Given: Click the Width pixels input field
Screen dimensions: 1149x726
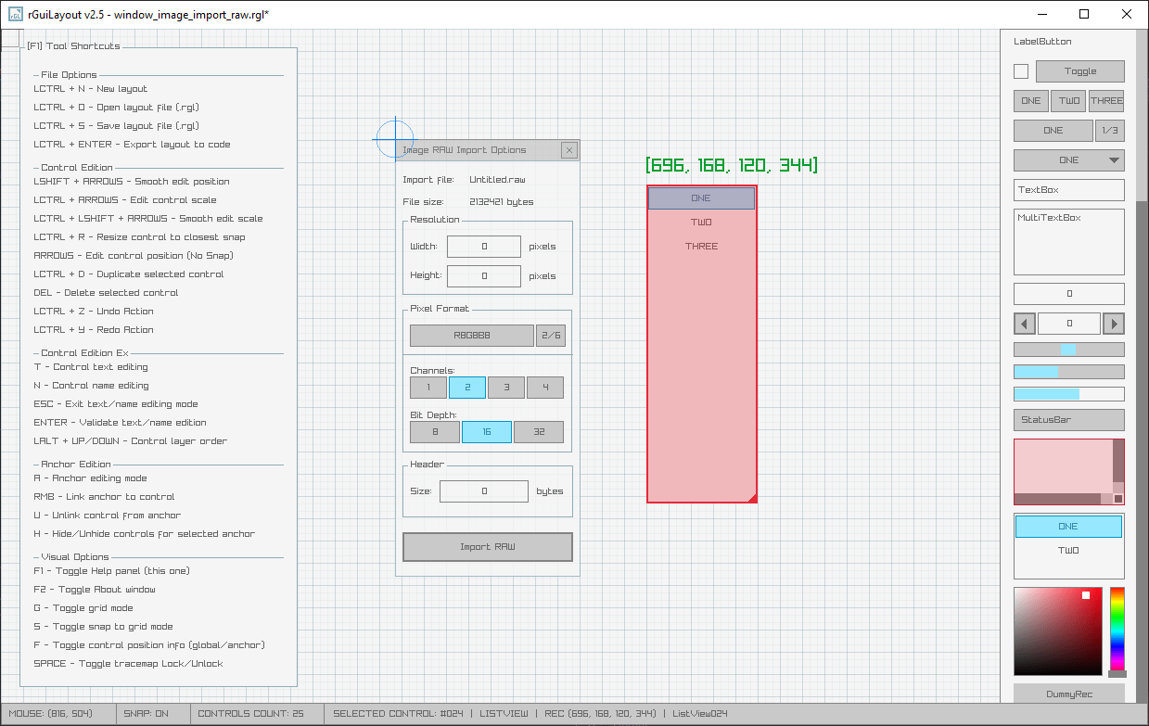Looking at the screenshot, I should point(482,246).
